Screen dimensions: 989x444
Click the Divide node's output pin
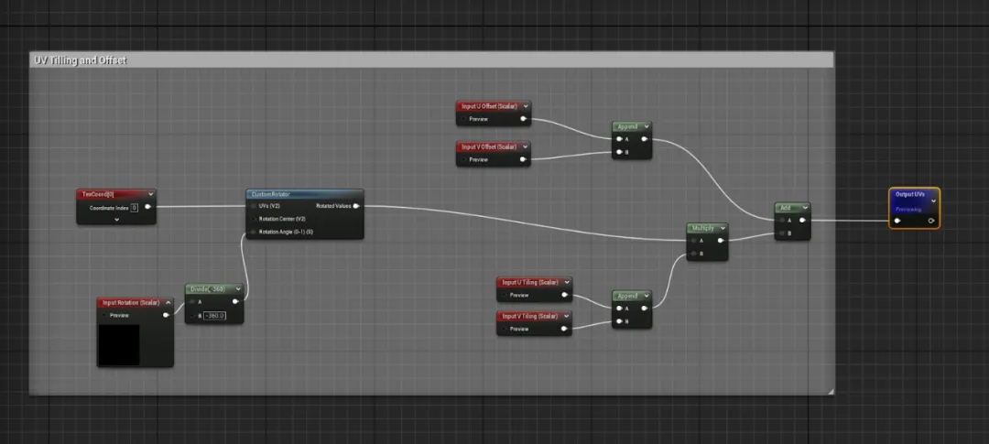236,302
